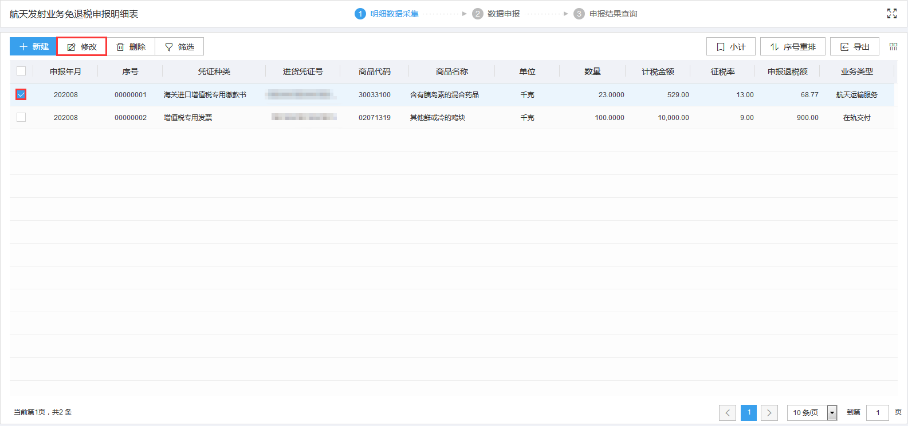This screenshot has height=426, width=908.
Task: Toggle fullscreen with the expand icon
Action: [x=891, y=14]
